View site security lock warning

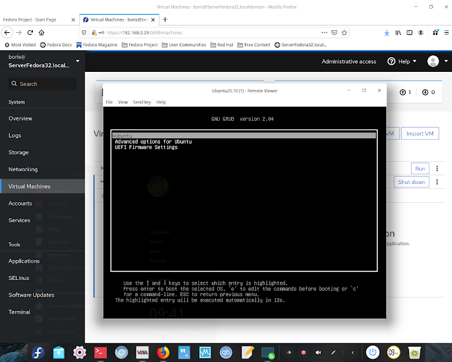(94, 32)
